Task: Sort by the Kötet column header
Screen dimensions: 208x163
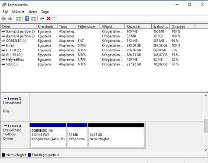Action: [18, 26]
